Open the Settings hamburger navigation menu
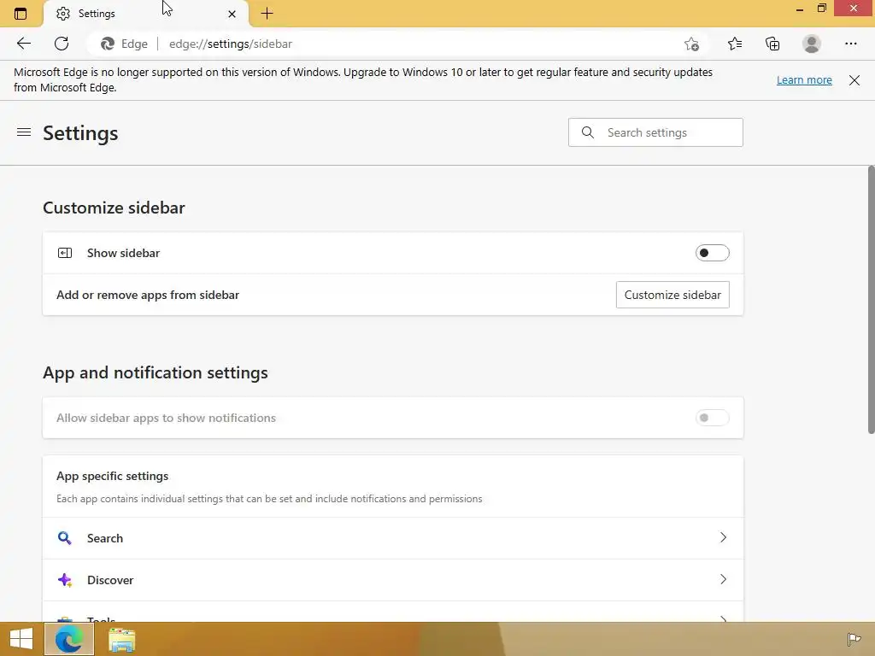This screenshot has width=875, height=656. [x=24, y=132]
